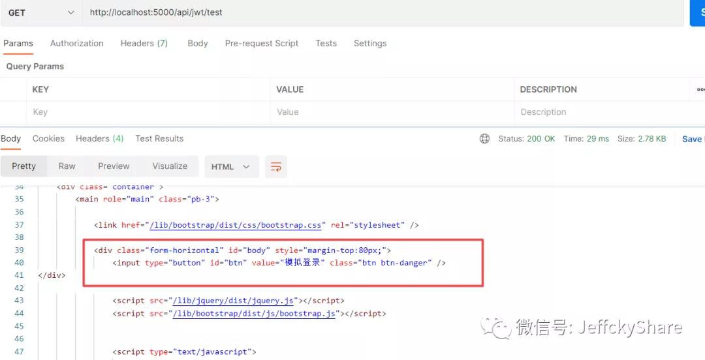This screenshot has height=360, width=705.
Task: Click Save response button
Action: pos(693,139)
